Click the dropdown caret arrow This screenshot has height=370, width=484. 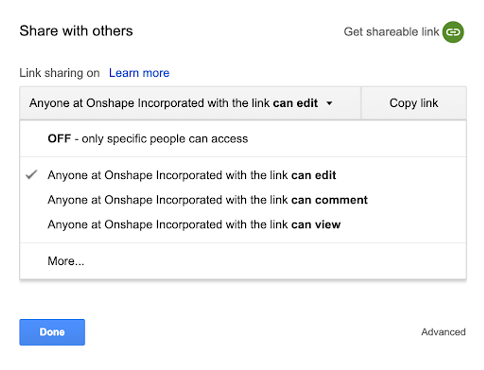(329, 103)
